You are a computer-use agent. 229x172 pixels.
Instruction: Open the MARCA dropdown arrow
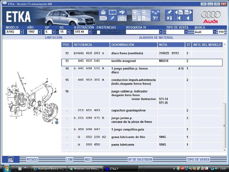coord(214,32)
